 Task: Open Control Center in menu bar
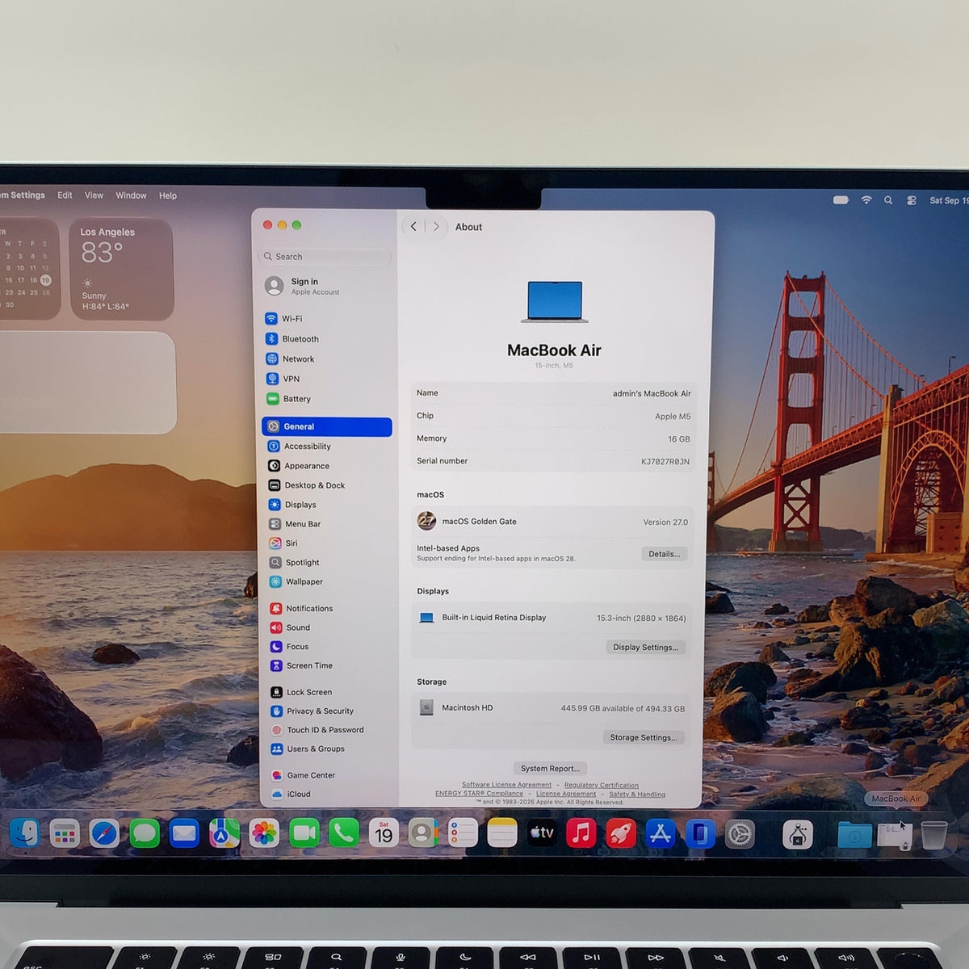pyautogui.click(x=912, y=200)
